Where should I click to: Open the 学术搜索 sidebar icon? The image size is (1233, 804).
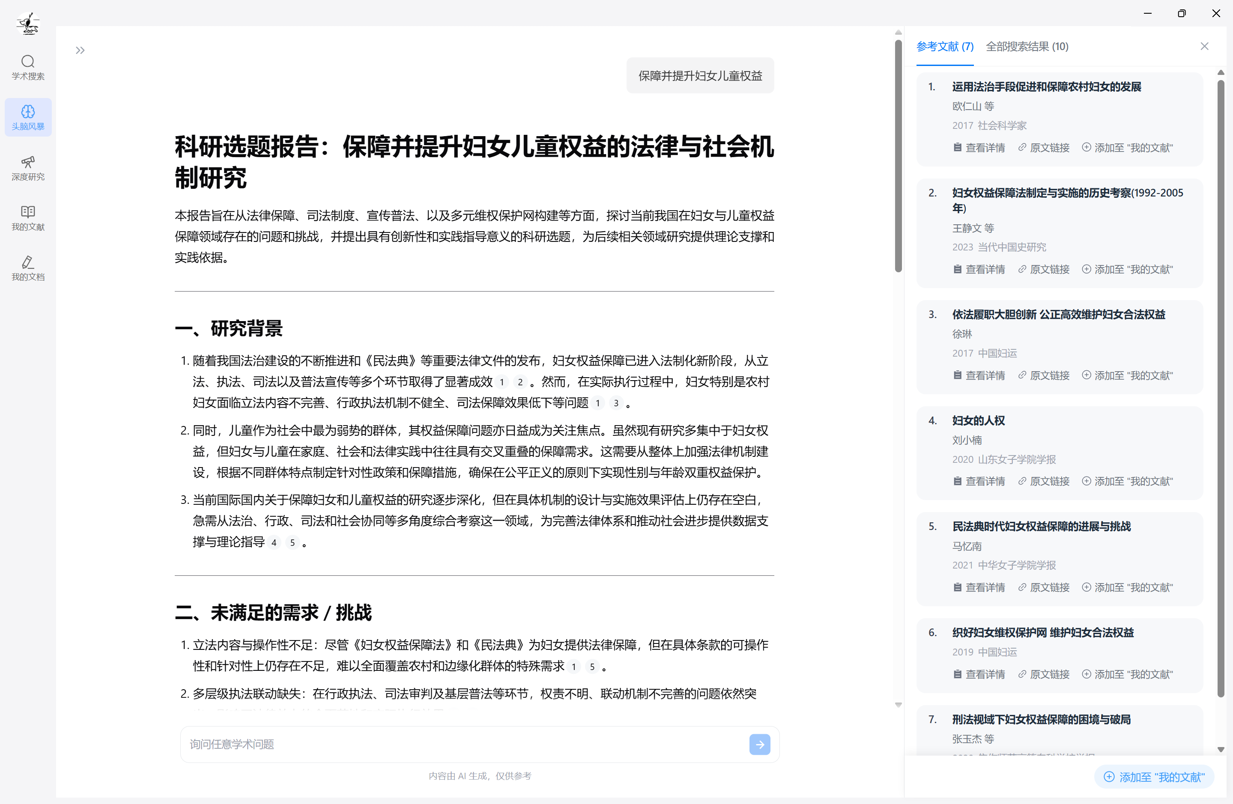coord(28,67)
